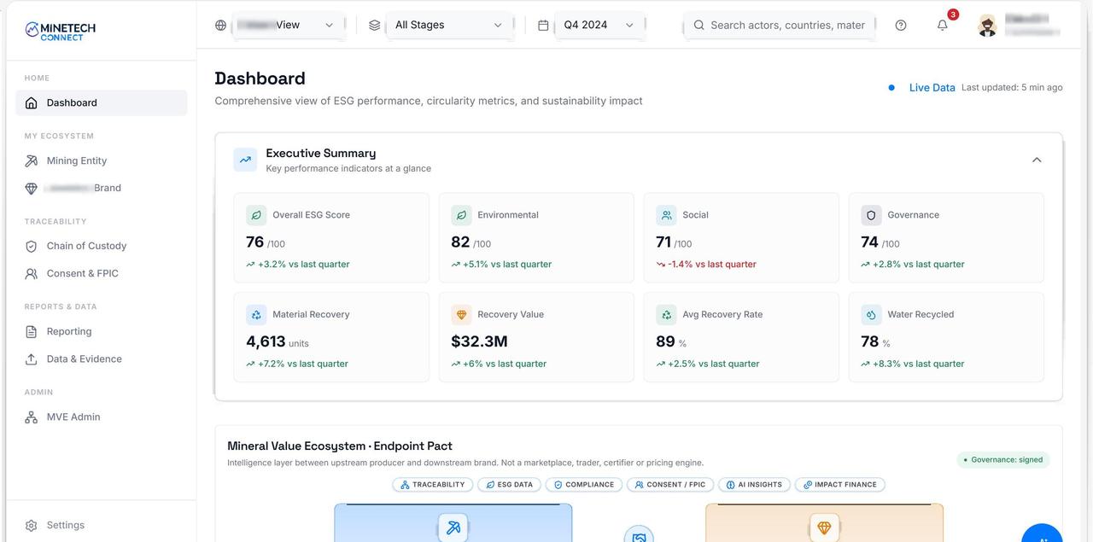
Task: Click the Water Recycled droplet icon
Action: pos(871,315)
